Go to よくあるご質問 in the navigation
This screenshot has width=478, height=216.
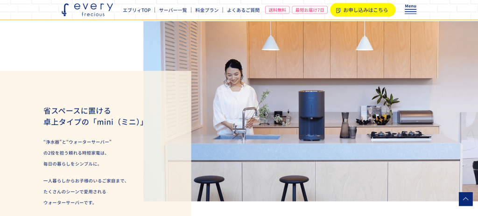(x=243, y=10)
